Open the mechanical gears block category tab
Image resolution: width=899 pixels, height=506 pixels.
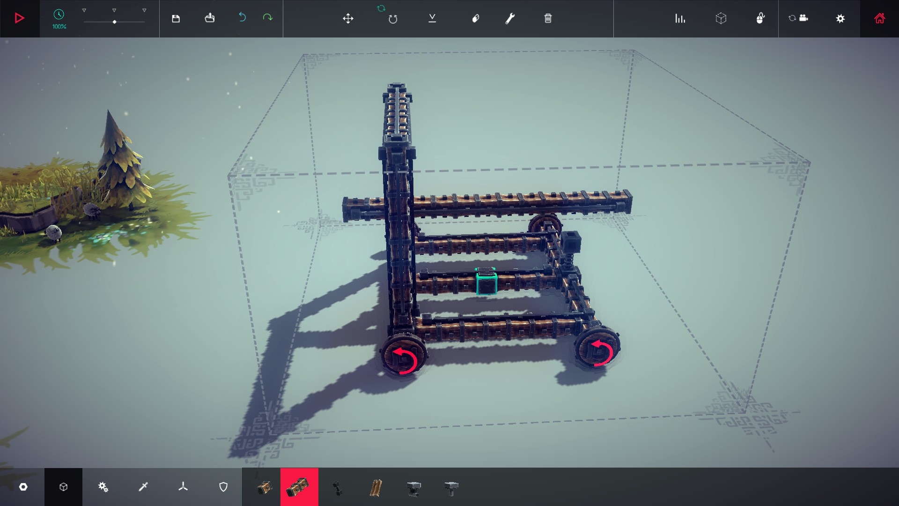(103, 487)
